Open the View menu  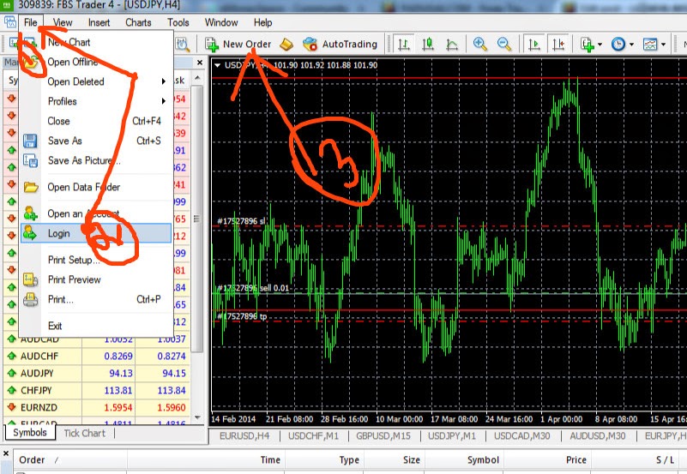(63, 22)
